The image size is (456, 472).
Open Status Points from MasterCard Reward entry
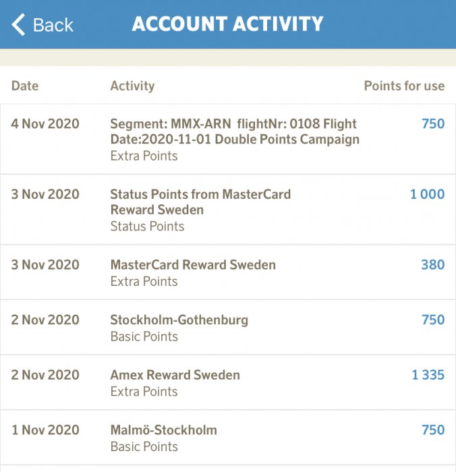(x=200, y=202)
